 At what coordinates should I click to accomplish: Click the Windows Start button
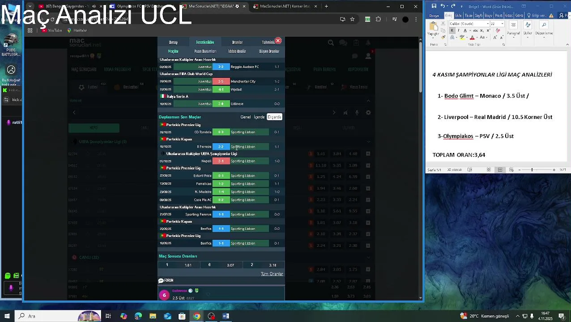pyautogui.click(x=7, y=316)
